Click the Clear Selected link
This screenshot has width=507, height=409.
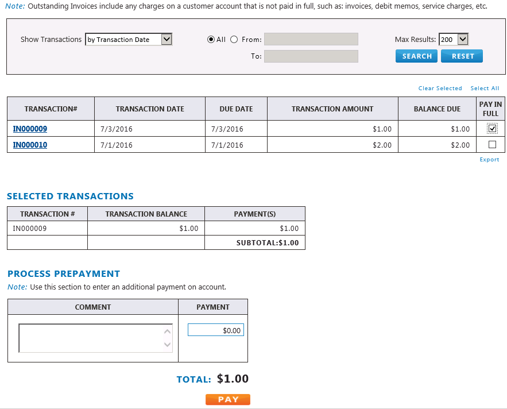[x=440, y=88]
